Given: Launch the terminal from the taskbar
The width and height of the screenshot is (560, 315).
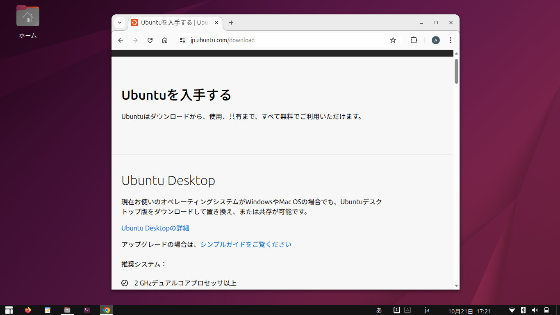Looking at the screenshot, I should 87,310.
